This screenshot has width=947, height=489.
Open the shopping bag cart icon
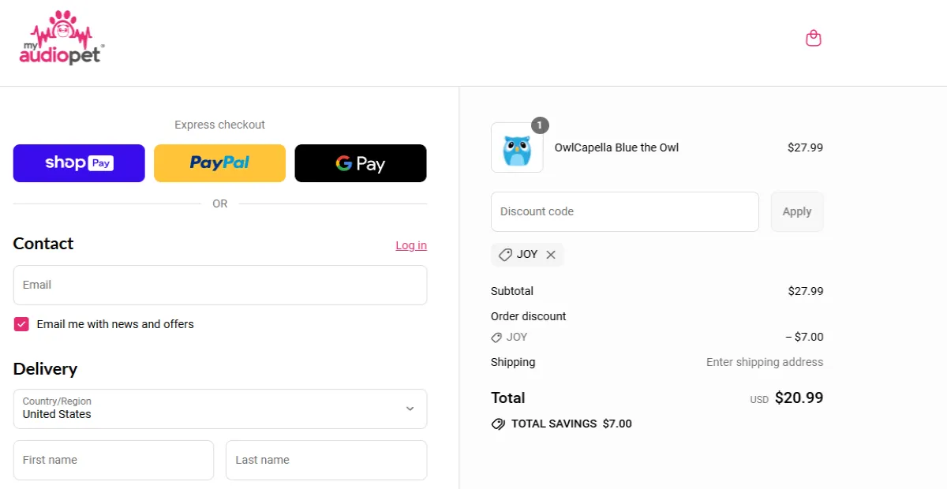pyautogui.click(x=814, y=38)
